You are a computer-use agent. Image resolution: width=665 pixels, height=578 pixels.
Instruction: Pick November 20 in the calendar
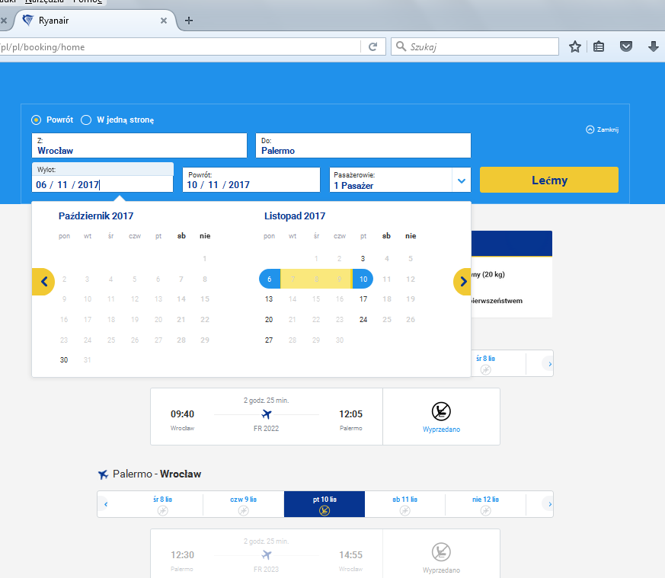(x=269, y=319)
